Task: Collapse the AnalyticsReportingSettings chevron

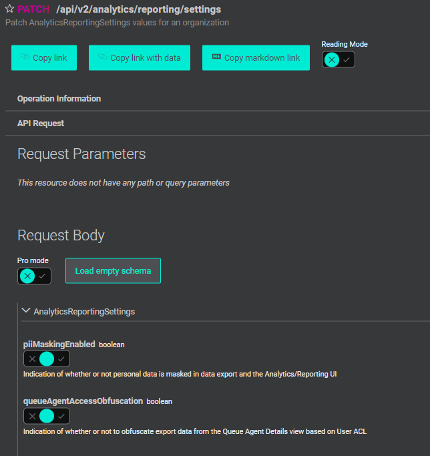Action: tap(26, 310)
